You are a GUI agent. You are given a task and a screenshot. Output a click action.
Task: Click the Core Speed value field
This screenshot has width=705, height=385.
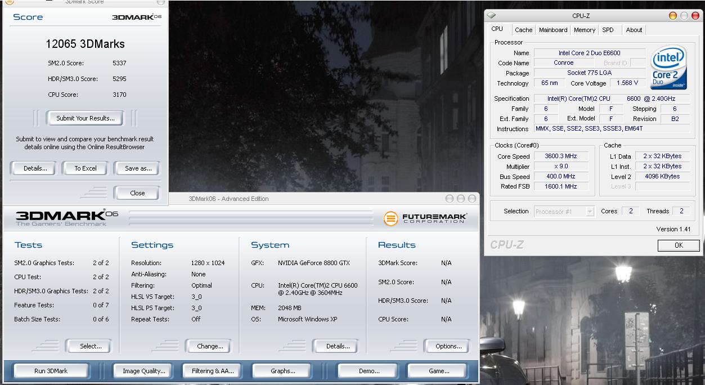point(560,156)
